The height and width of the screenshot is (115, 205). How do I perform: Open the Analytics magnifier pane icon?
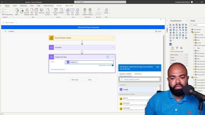click(x=181, y=48)
